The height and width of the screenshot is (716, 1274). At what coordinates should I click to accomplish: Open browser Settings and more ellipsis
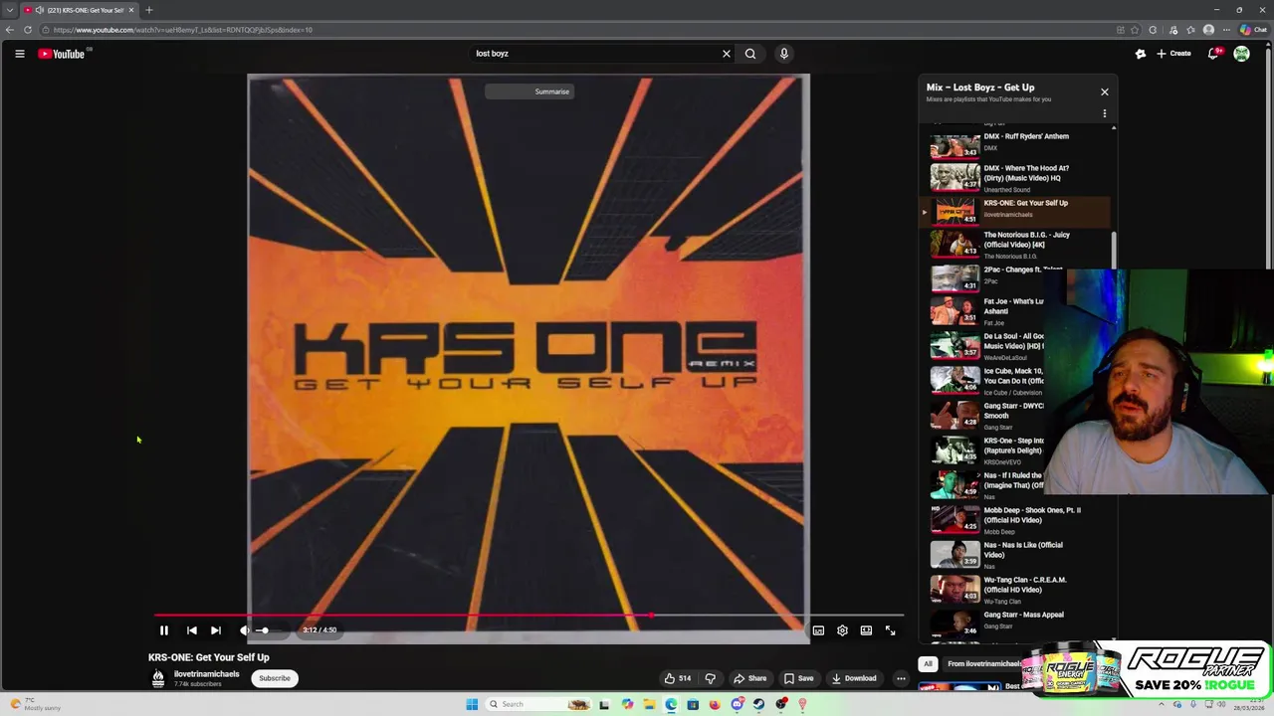click(1226, 30)
